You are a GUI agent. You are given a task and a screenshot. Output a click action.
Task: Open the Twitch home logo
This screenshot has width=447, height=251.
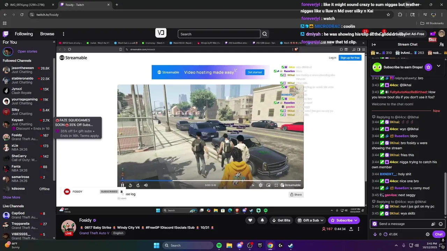click(6, 34)
